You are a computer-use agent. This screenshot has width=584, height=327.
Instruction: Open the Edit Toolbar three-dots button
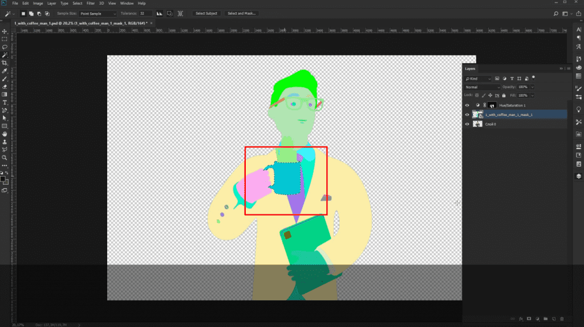click(x=5, y=165)
